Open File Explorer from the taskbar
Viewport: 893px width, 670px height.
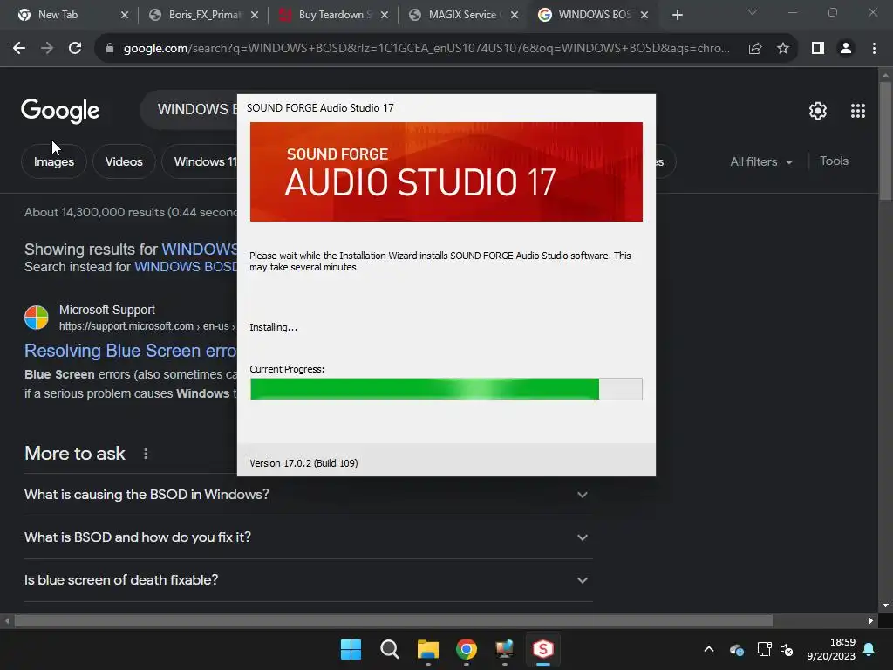427,649
